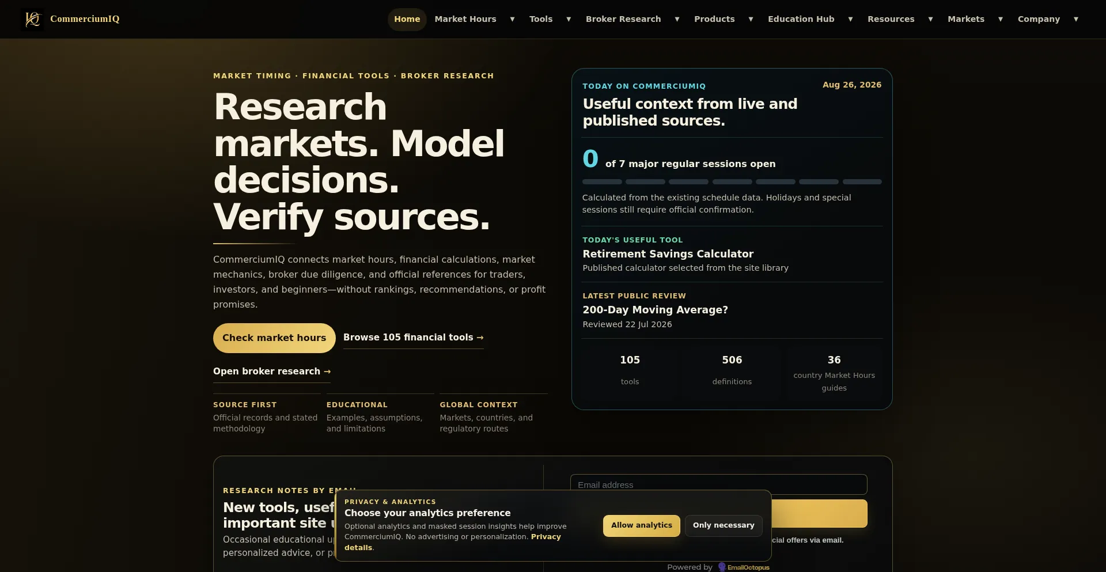Screen dimensions: 1106x572
Task: Open the Resources nav link
Action: click(x=891, y=19)
